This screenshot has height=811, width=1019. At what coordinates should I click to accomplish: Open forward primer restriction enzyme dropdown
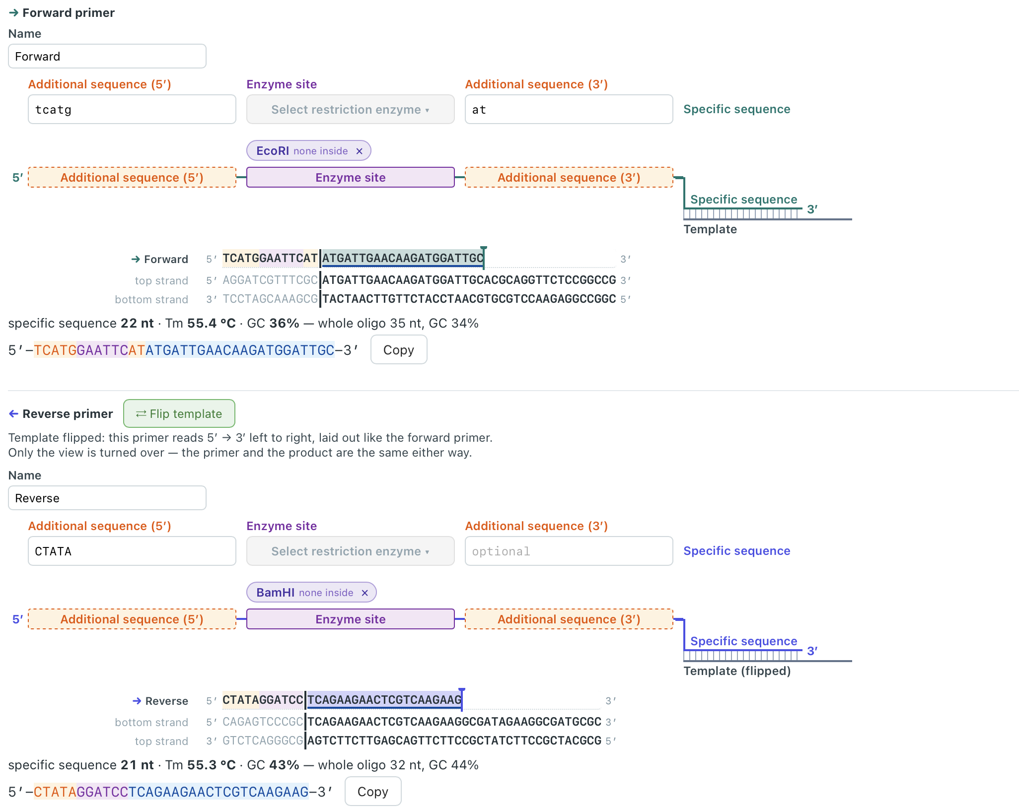(351, 109)
